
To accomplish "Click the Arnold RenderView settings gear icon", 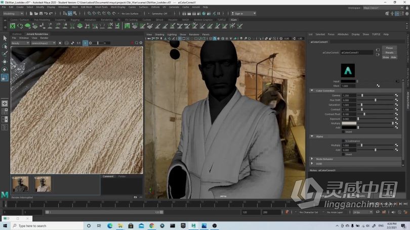I will click(141, 43).
